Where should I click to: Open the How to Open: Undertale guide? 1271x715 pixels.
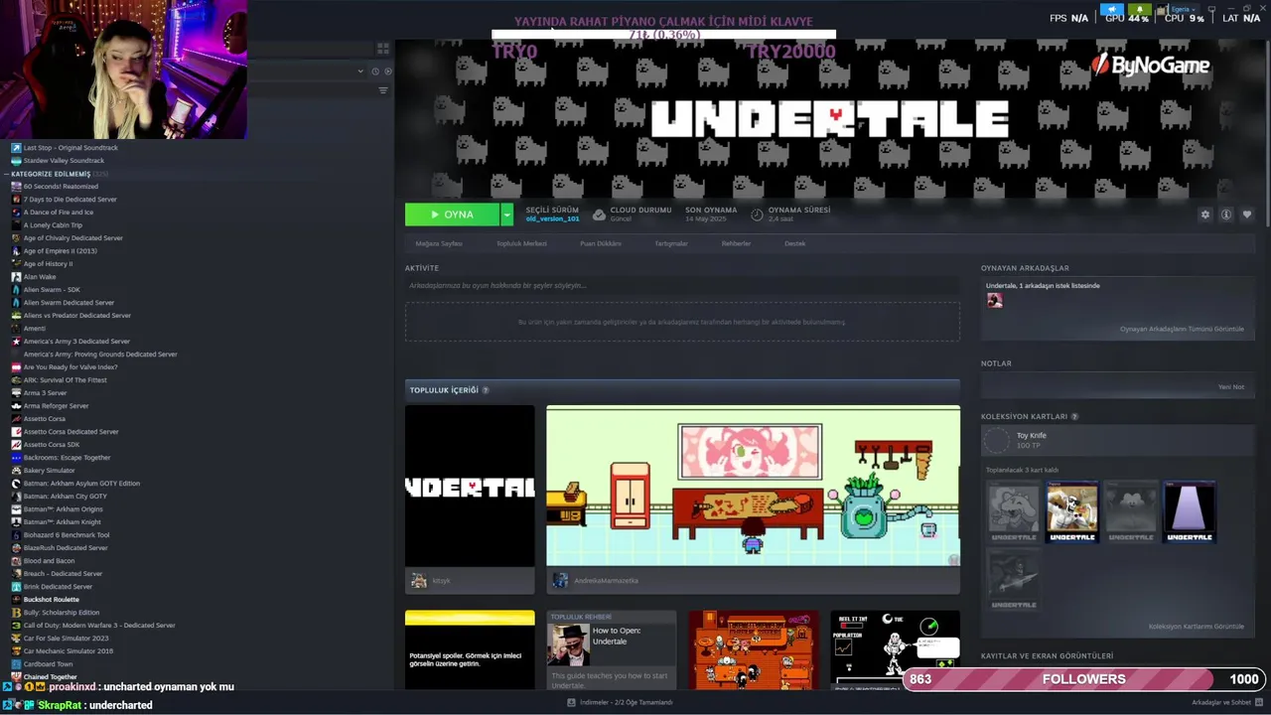pos(612,650)
